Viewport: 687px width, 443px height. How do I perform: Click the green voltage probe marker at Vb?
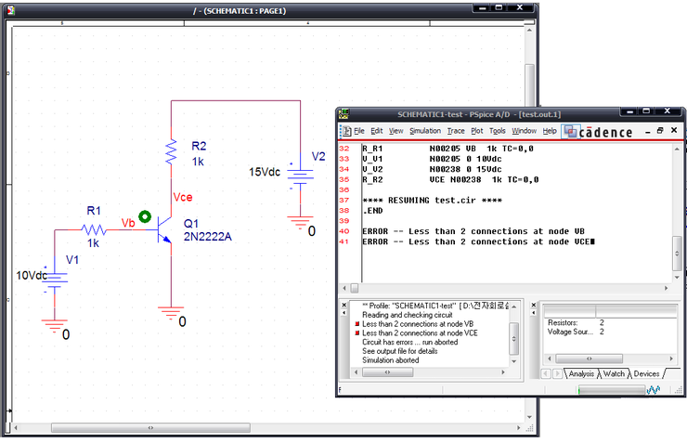(x=145, y=215)
